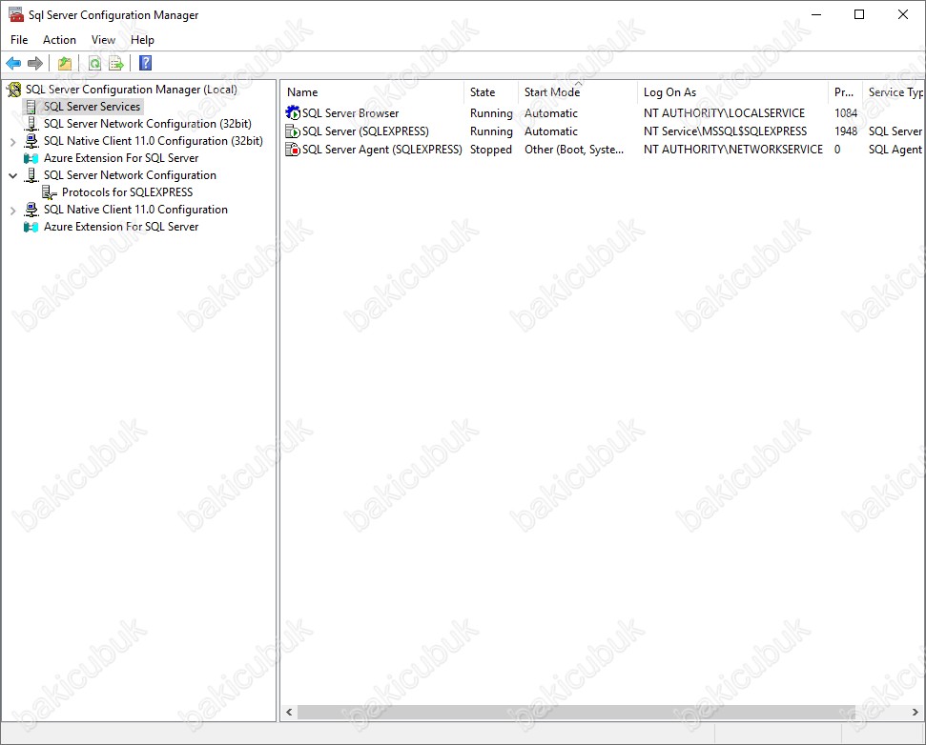
Task: Click the Help question mark toolbar icon
Action: tap(145, 63)
